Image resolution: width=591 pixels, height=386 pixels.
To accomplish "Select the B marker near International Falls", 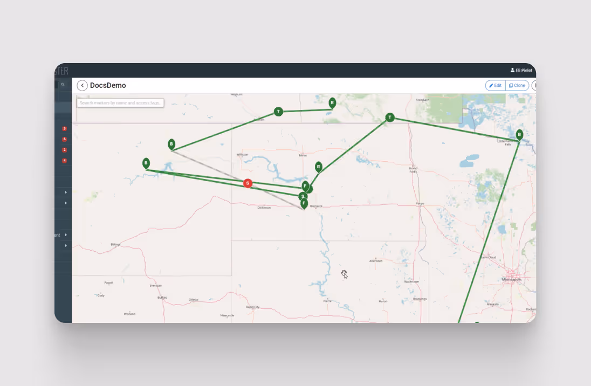I will pos(519,135).
